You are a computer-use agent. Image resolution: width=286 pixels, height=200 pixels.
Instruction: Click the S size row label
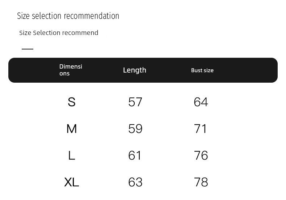click(72, 102)
